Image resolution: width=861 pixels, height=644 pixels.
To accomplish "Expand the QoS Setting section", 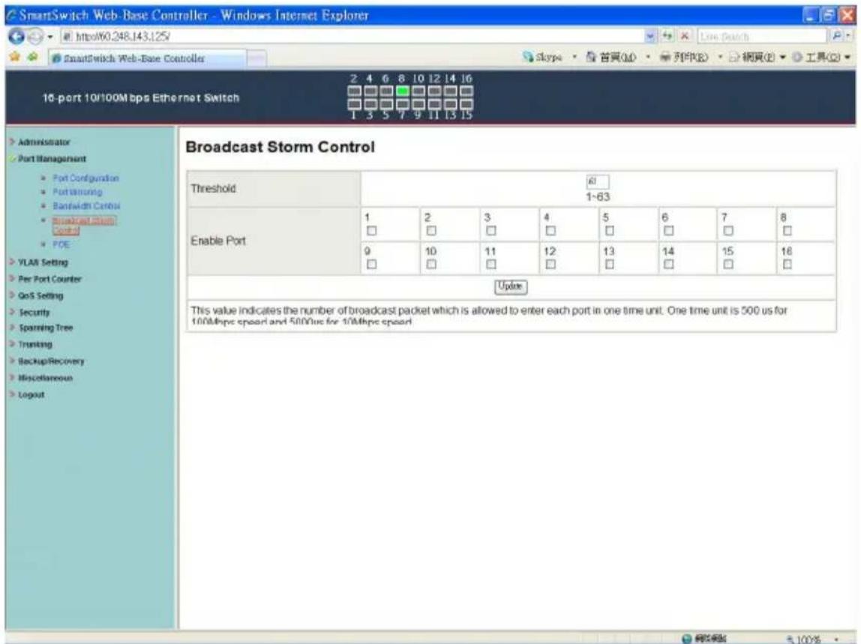I will (x=40, y=295).
